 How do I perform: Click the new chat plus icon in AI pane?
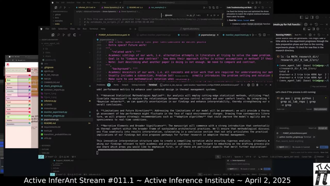tap(314, 35)
